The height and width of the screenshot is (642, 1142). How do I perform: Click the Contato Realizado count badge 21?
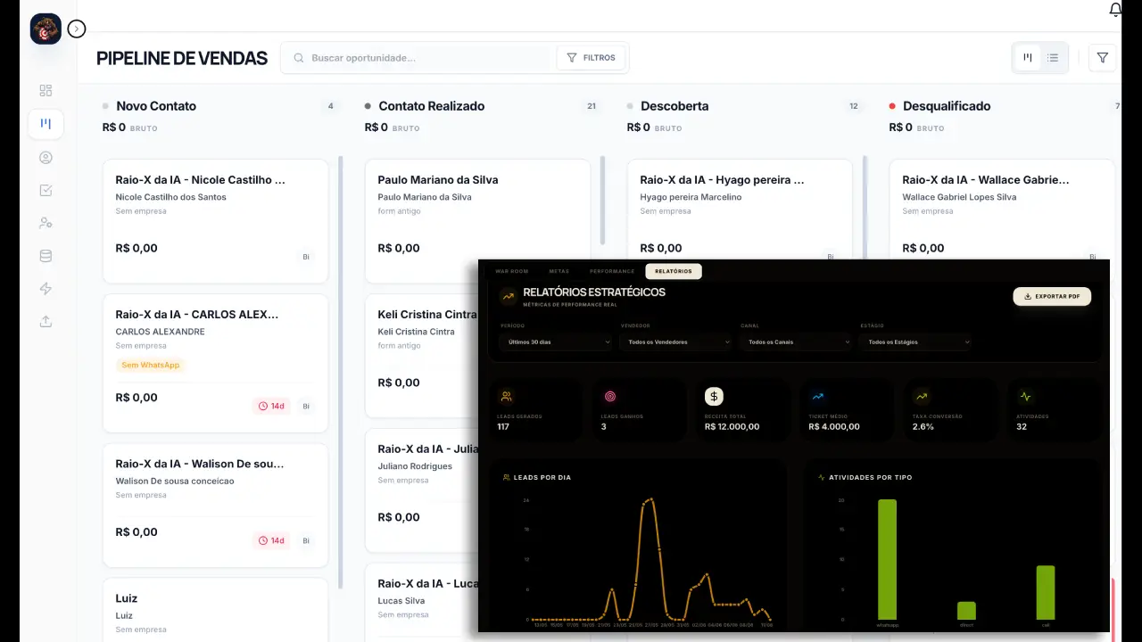click(591, 106)
